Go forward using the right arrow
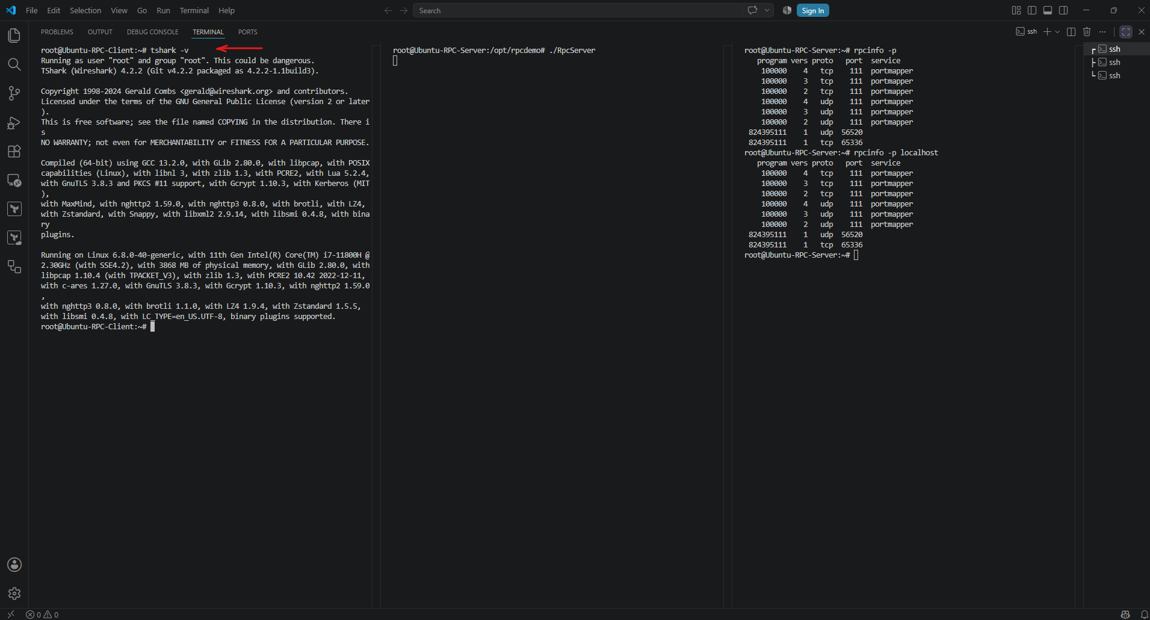The height and width of the screenshot is (620, 1150). [x=404, y=10]
